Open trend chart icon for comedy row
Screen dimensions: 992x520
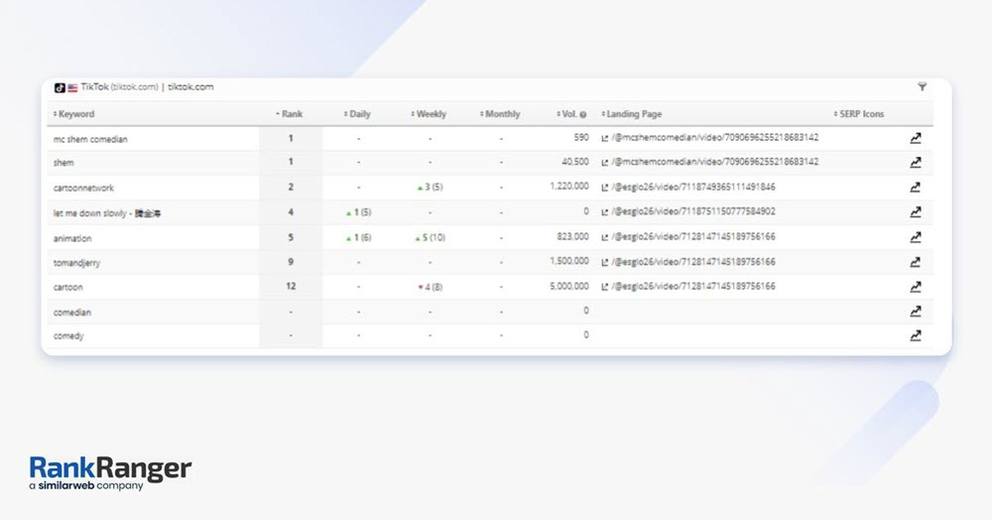click(916, 336)
